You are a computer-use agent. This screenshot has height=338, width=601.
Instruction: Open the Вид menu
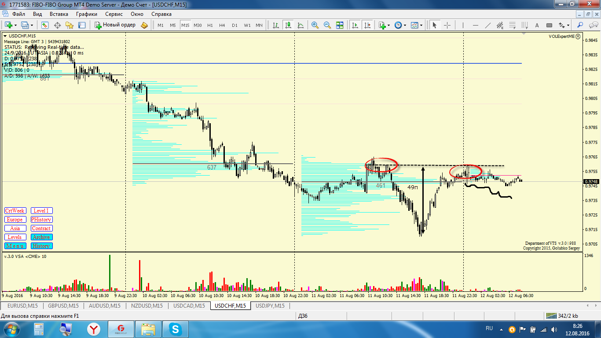pos(37,14)
